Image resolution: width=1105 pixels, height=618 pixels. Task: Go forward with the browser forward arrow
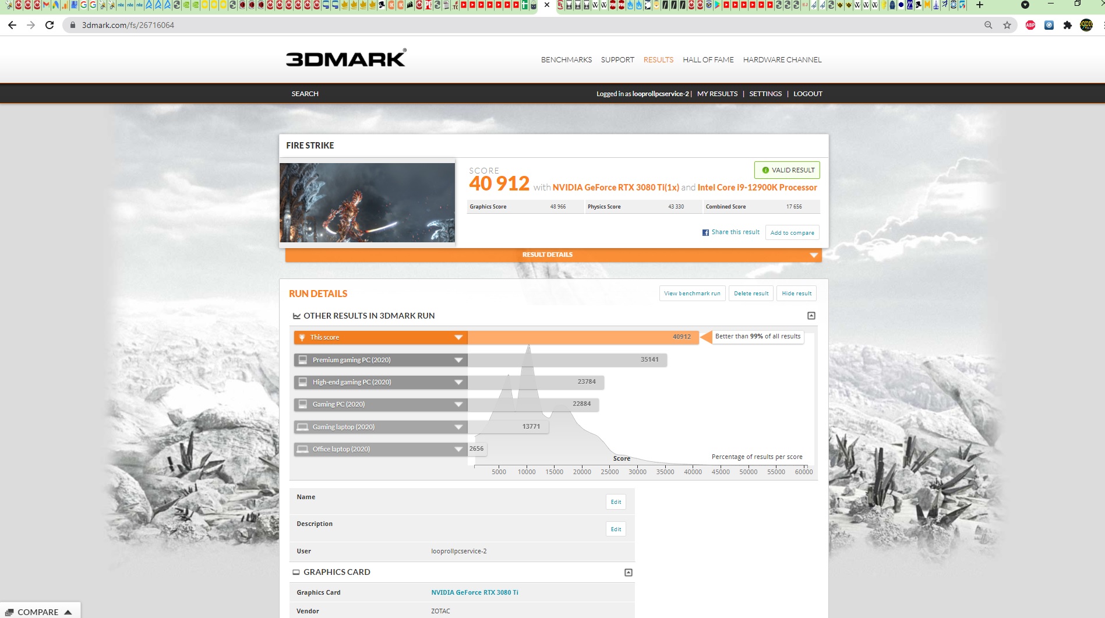tap(31, 25)
